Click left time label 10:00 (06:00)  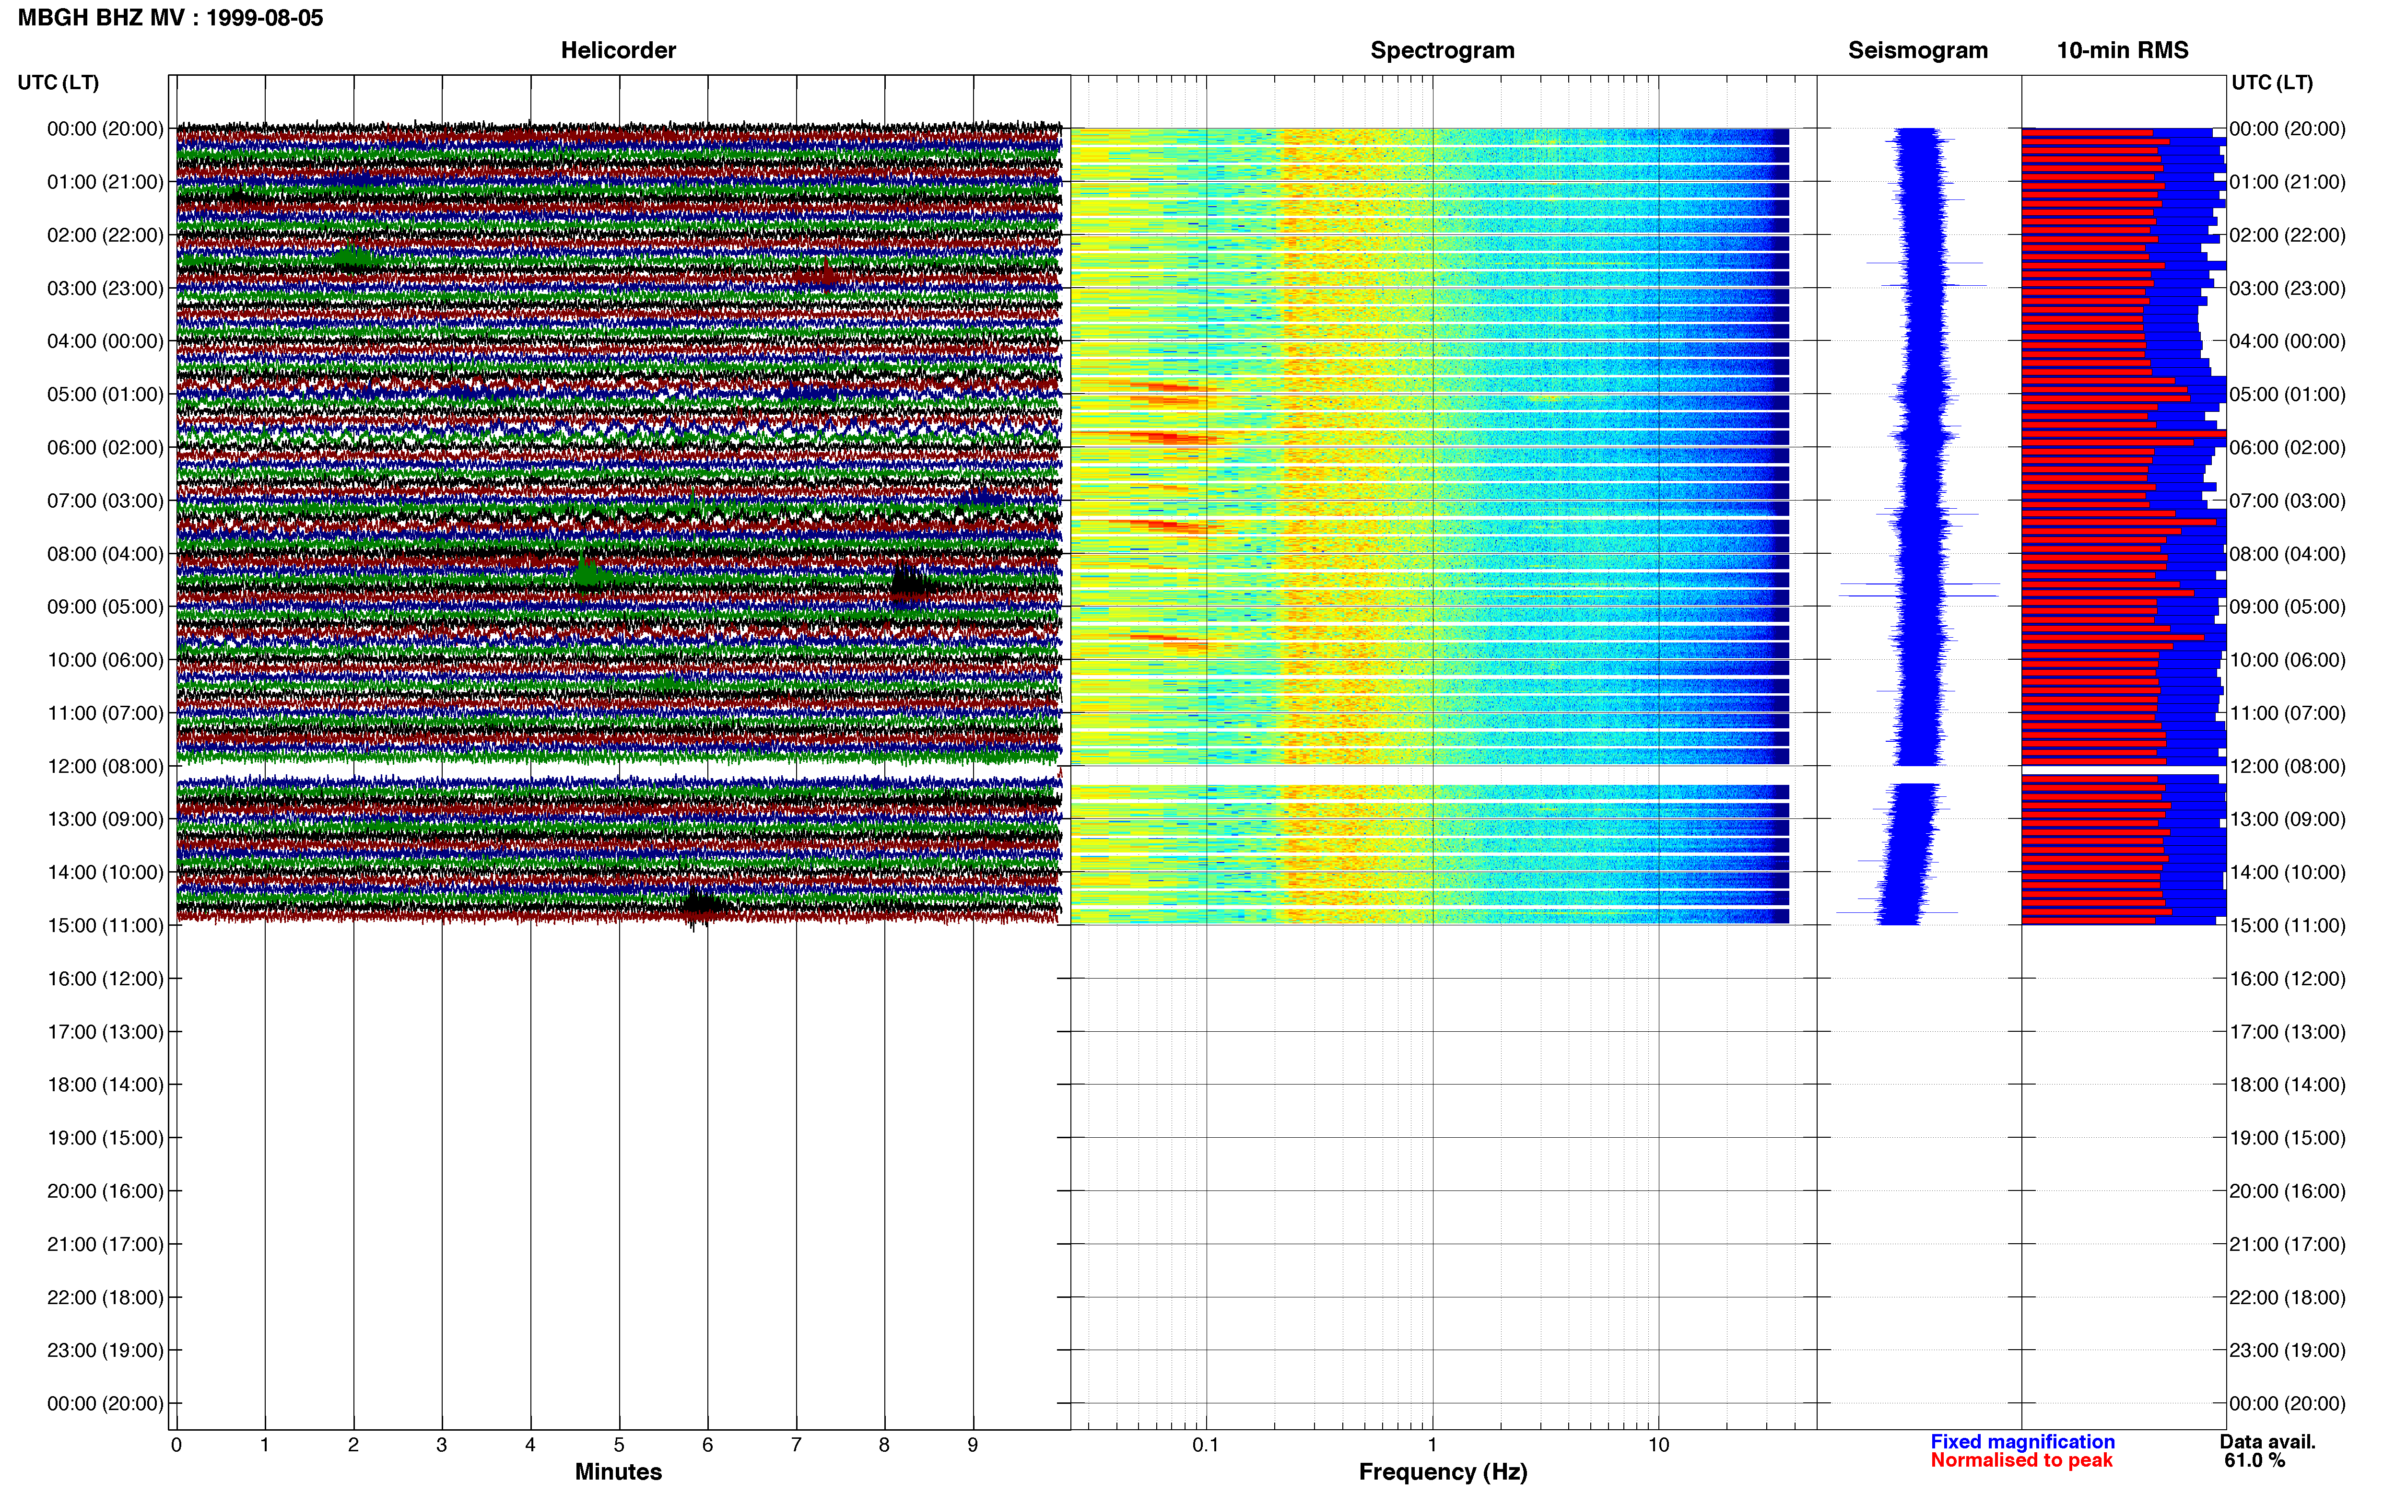click(106, 660)
